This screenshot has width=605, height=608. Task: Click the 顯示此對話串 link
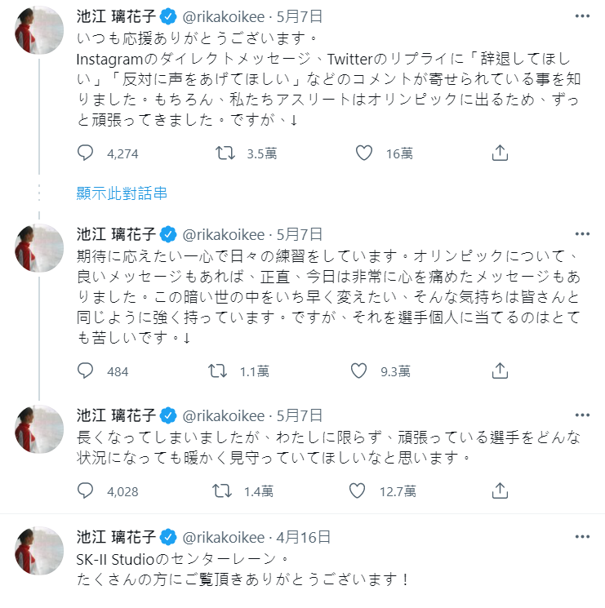tap(122, 193)
